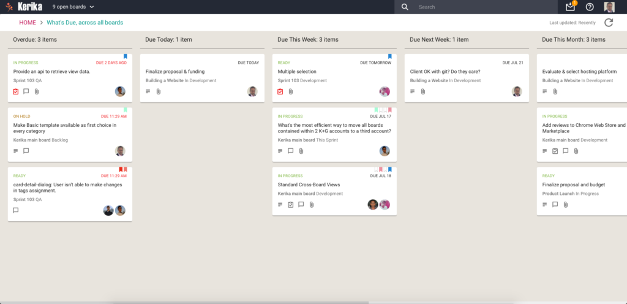Open the inbox notifications icon

(x=570, y=7)
